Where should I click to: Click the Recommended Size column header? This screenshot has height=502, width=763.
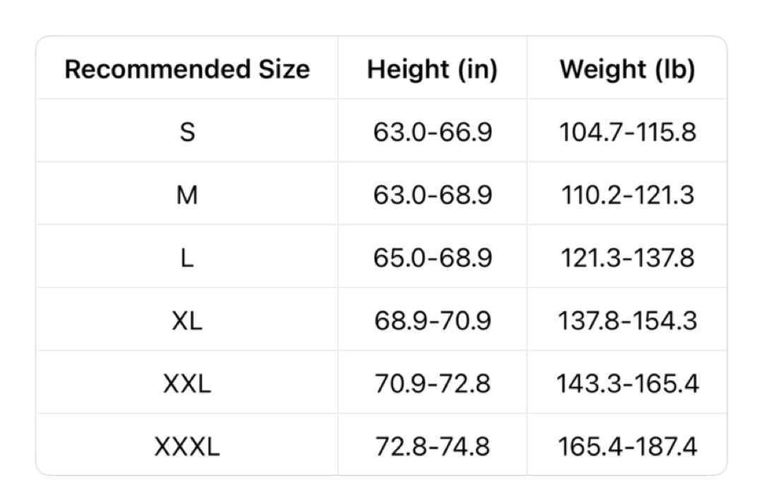187,69
